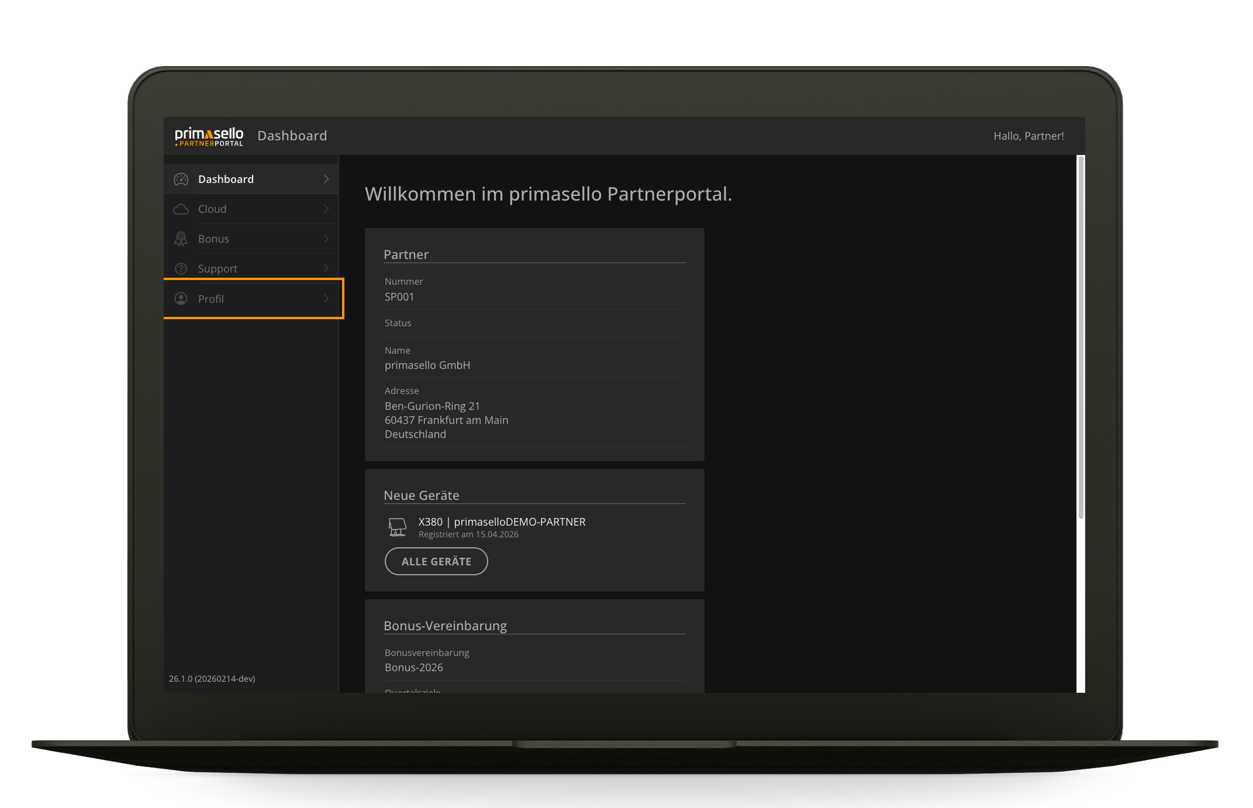The width and height of the screenshot is (1253, 808).
Task: Click the Hallo, Partner! greeting
Action: point(1028,136)
